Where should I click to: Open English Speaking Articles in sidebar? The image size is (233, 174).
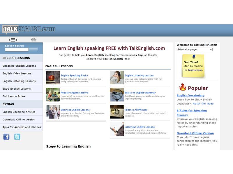tap(21, 112)
